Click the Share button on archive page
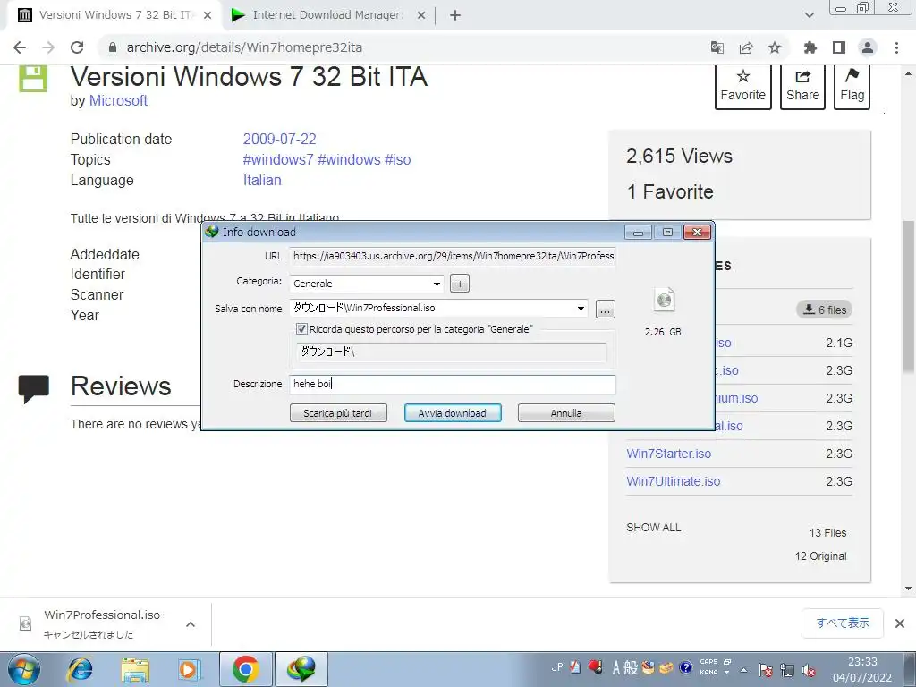Screen dimensions: 916x687 click(x=802, y=87)
